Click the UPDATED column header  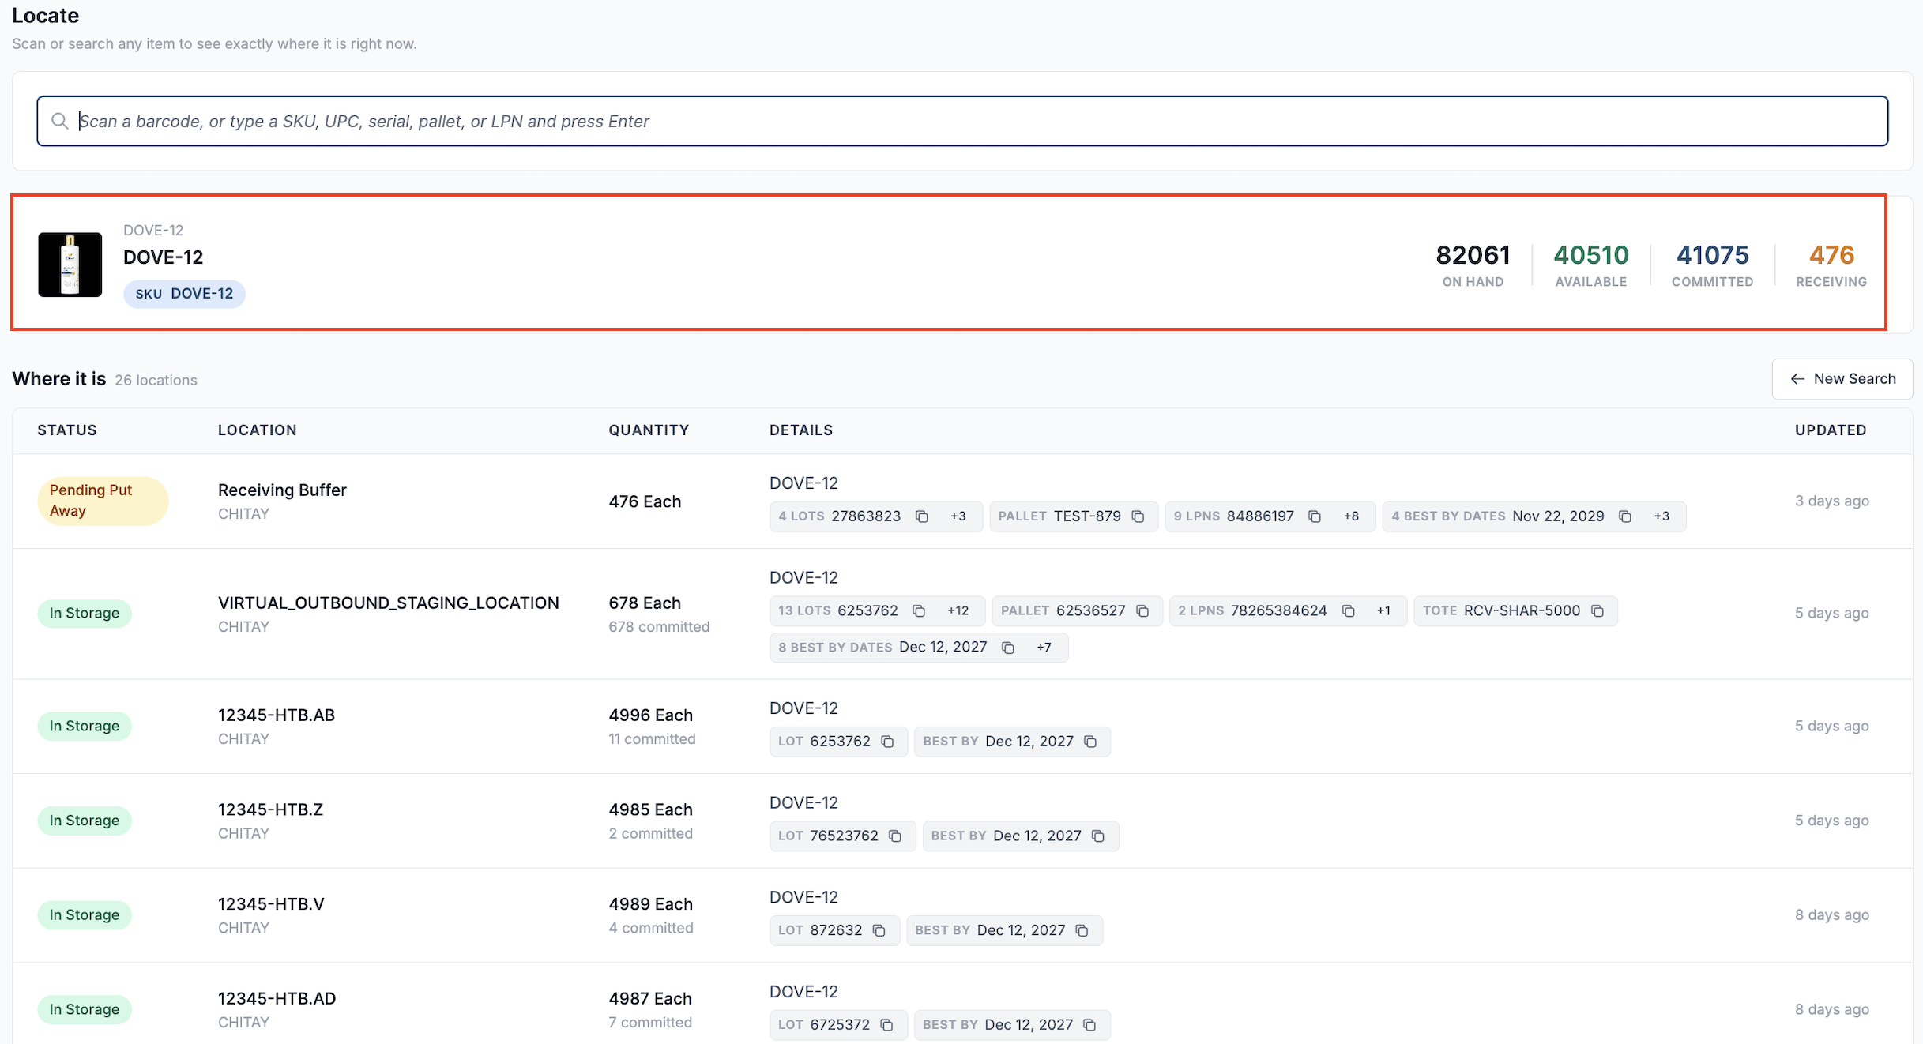(1831, 430)
